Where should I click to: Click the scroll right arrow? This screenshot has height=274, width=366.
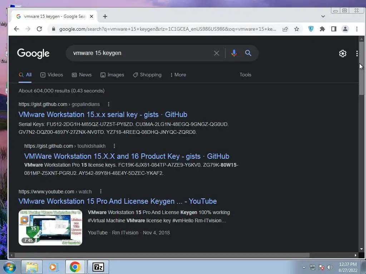point(356,255)
